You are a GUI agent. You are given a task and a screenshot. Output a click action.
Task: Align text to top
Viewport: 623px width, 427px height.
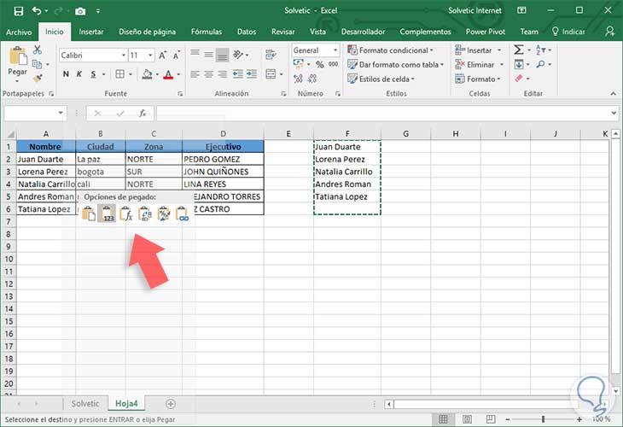(x=195, y=54)
